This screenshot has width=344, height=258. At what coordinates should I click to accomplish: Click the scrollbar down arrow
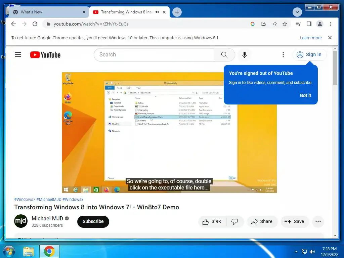click(x=335, y=235)
